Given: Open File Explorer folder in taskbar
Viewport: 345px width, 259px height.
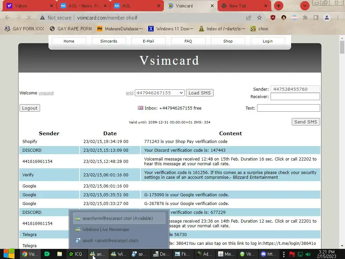Looking at the screenshot, I should (60, 254).
